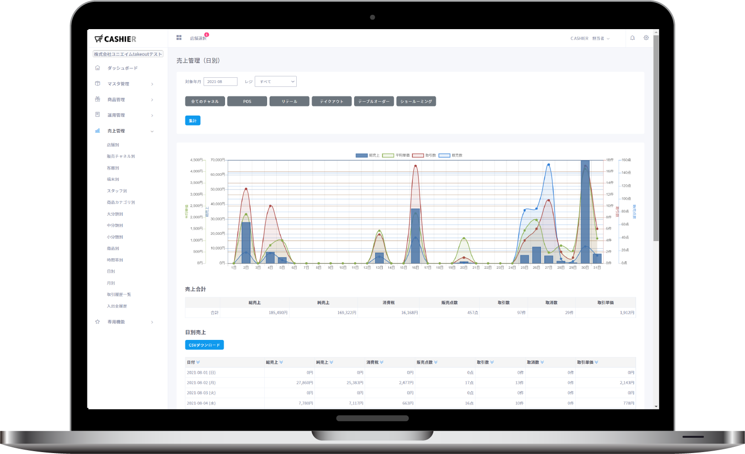Sort table by 消費税 column arrow
745x454 pixels.
(x=381, y=362)
